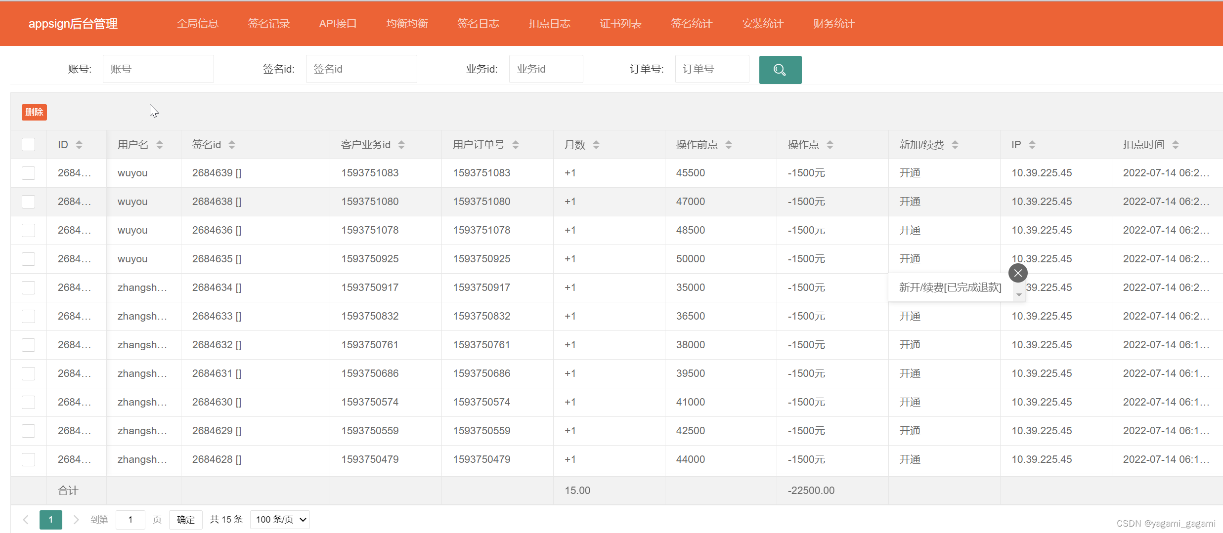Screen dimensions: 1223x533
Task: Sort table by 操作点 column
Action: pos(830,145)
